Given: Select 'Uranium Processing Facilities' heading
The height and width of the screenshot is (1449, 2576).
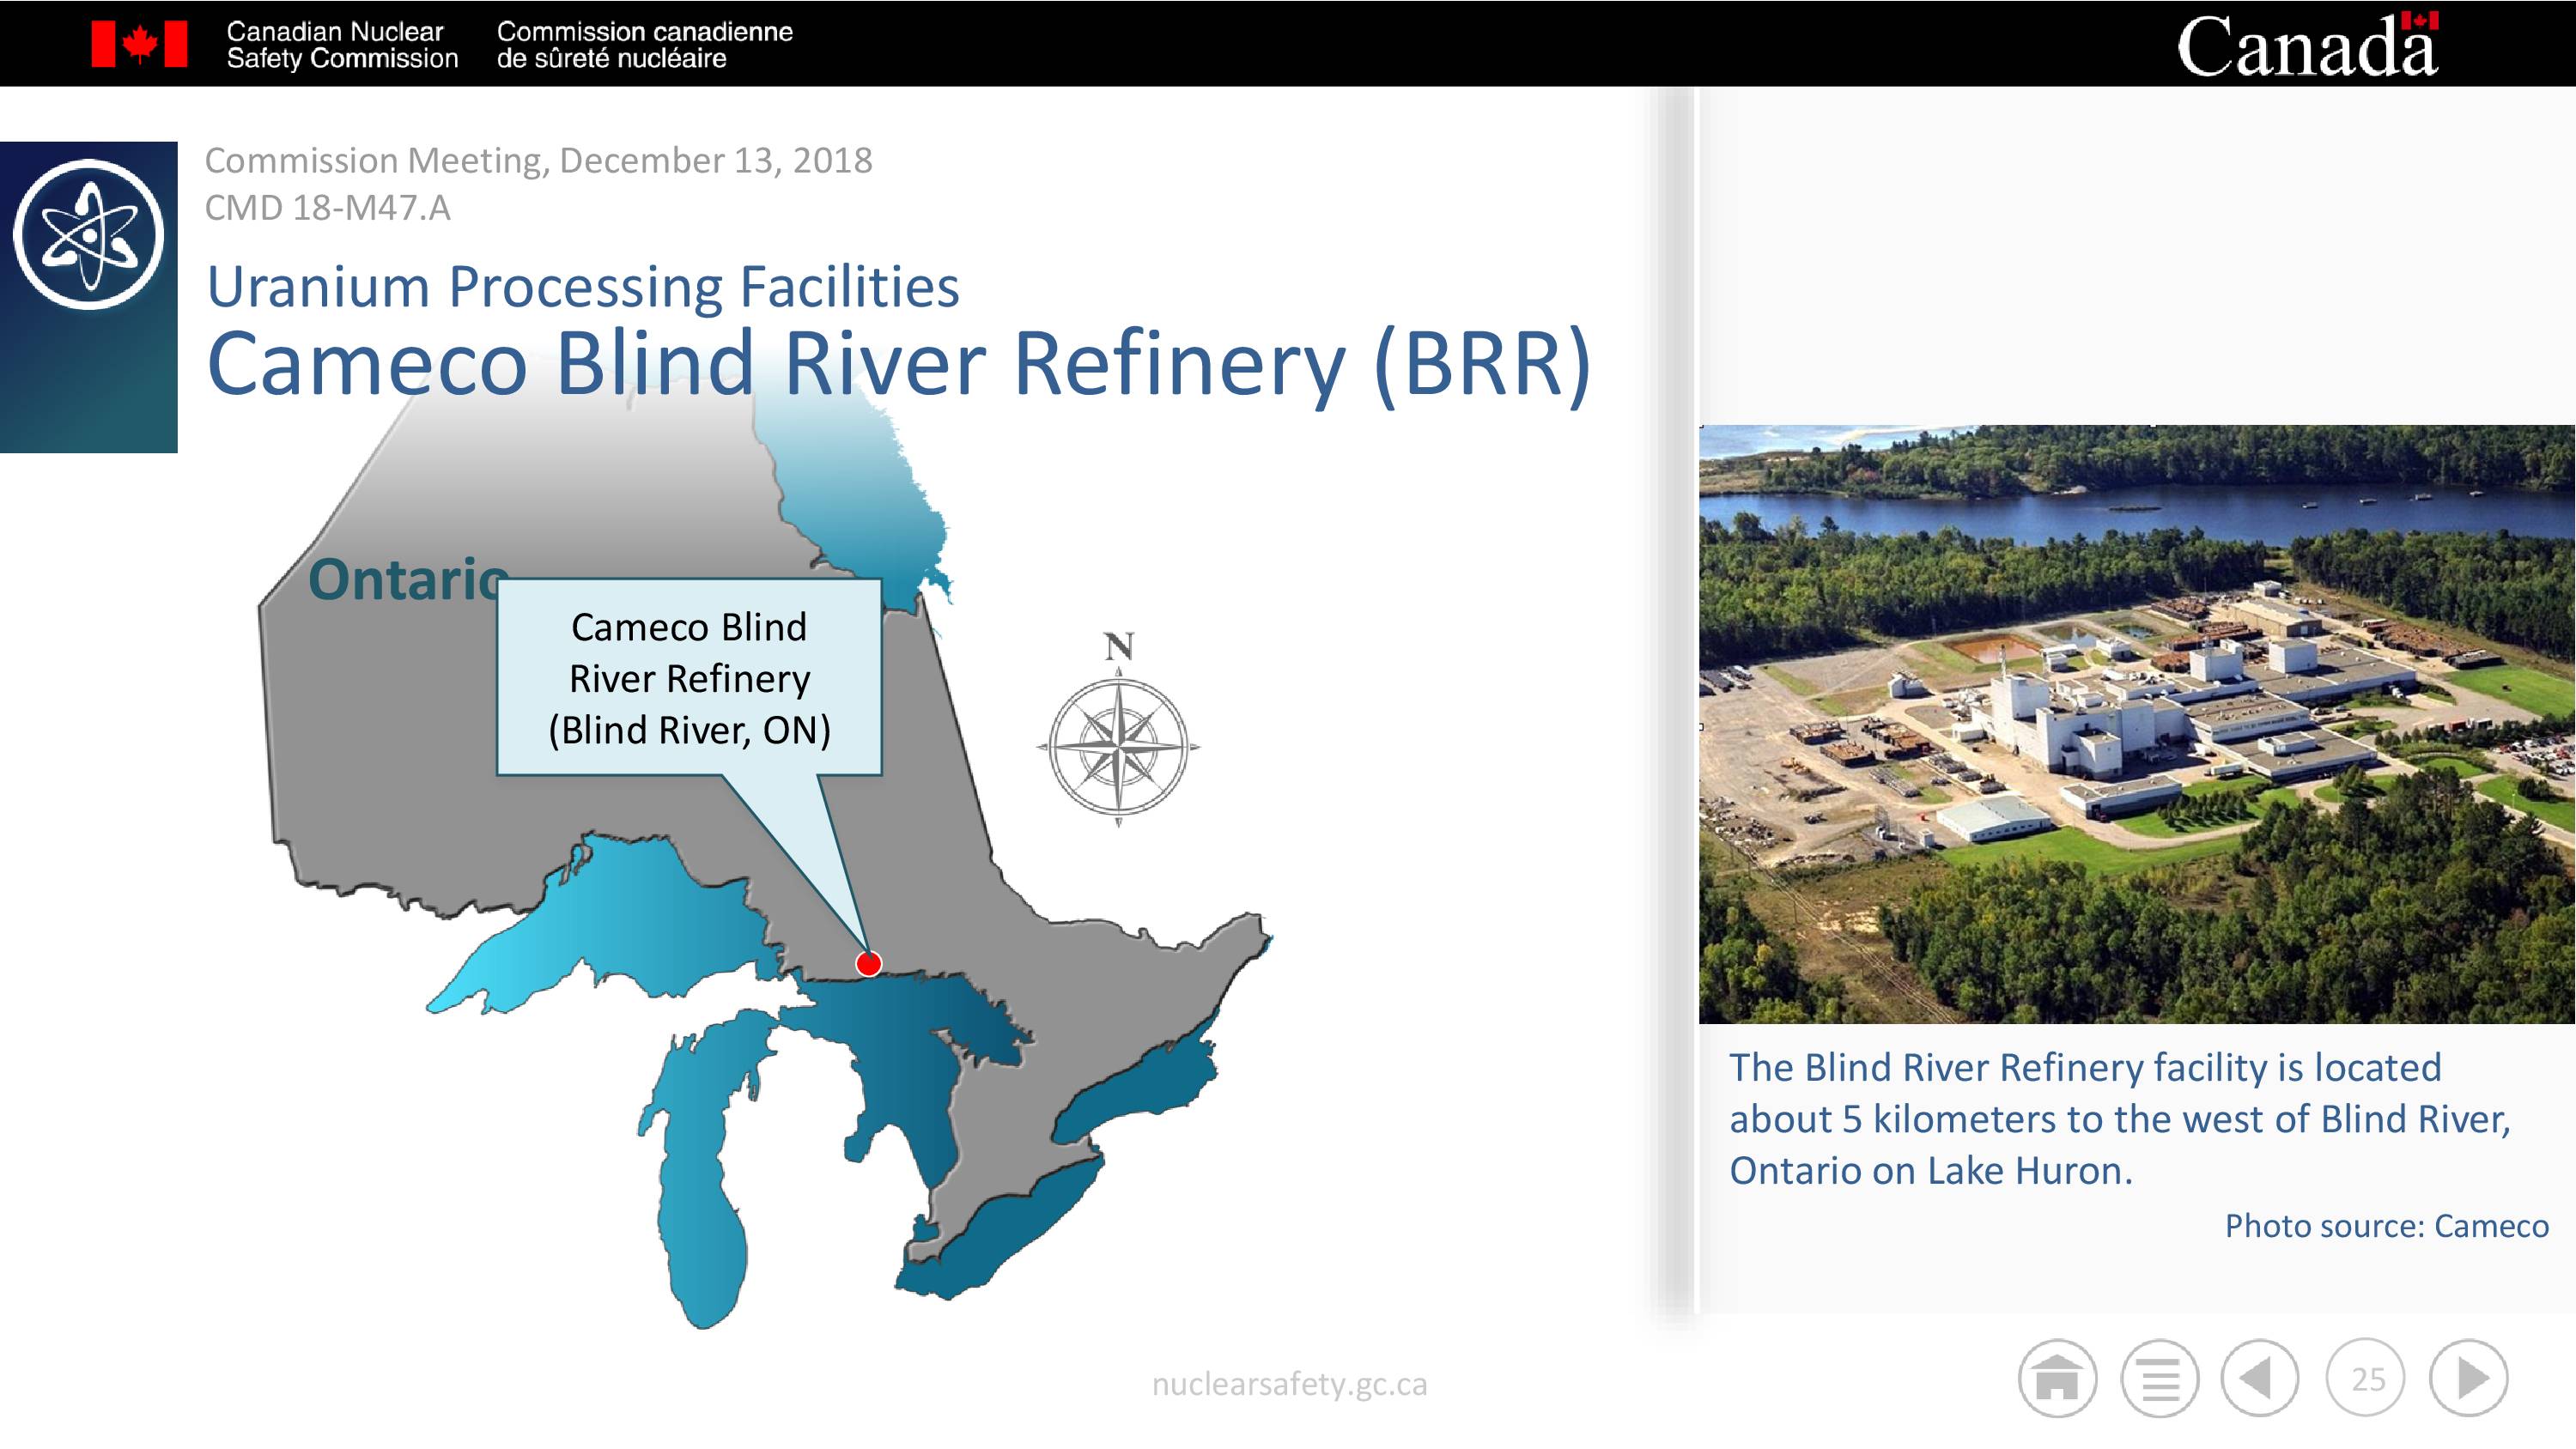Looking at the screenshot, I should 583,287.
